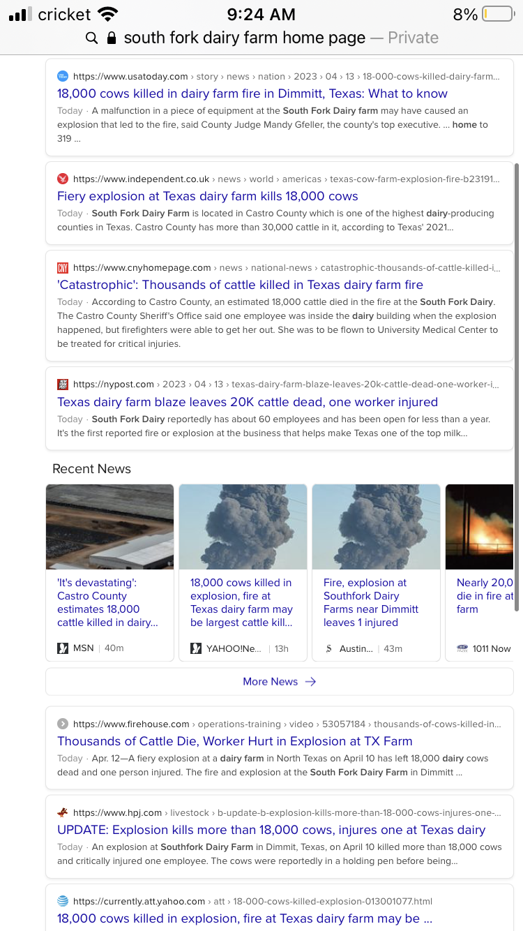Tap the MSN source icon
Image resolution: width=523 pixels, height=931 pixels.
tap(63, 648)
